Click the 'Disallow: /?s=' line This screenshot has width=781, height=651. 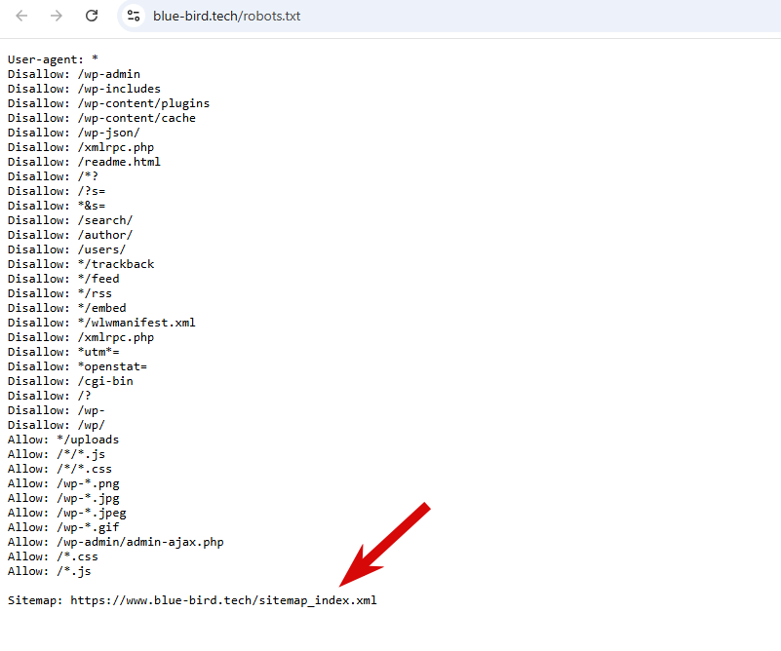57,191
